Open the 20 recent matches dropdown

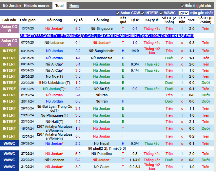pyautogui.click(x=184, y=13)
